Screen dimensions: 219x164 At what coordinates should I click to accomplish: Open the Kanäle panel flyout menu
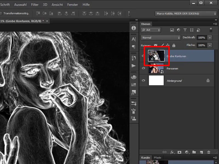tap(215, 158)
